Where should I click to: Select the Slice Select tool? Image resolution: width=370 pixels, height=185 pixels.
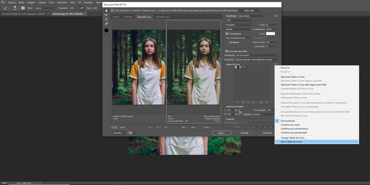106,15
